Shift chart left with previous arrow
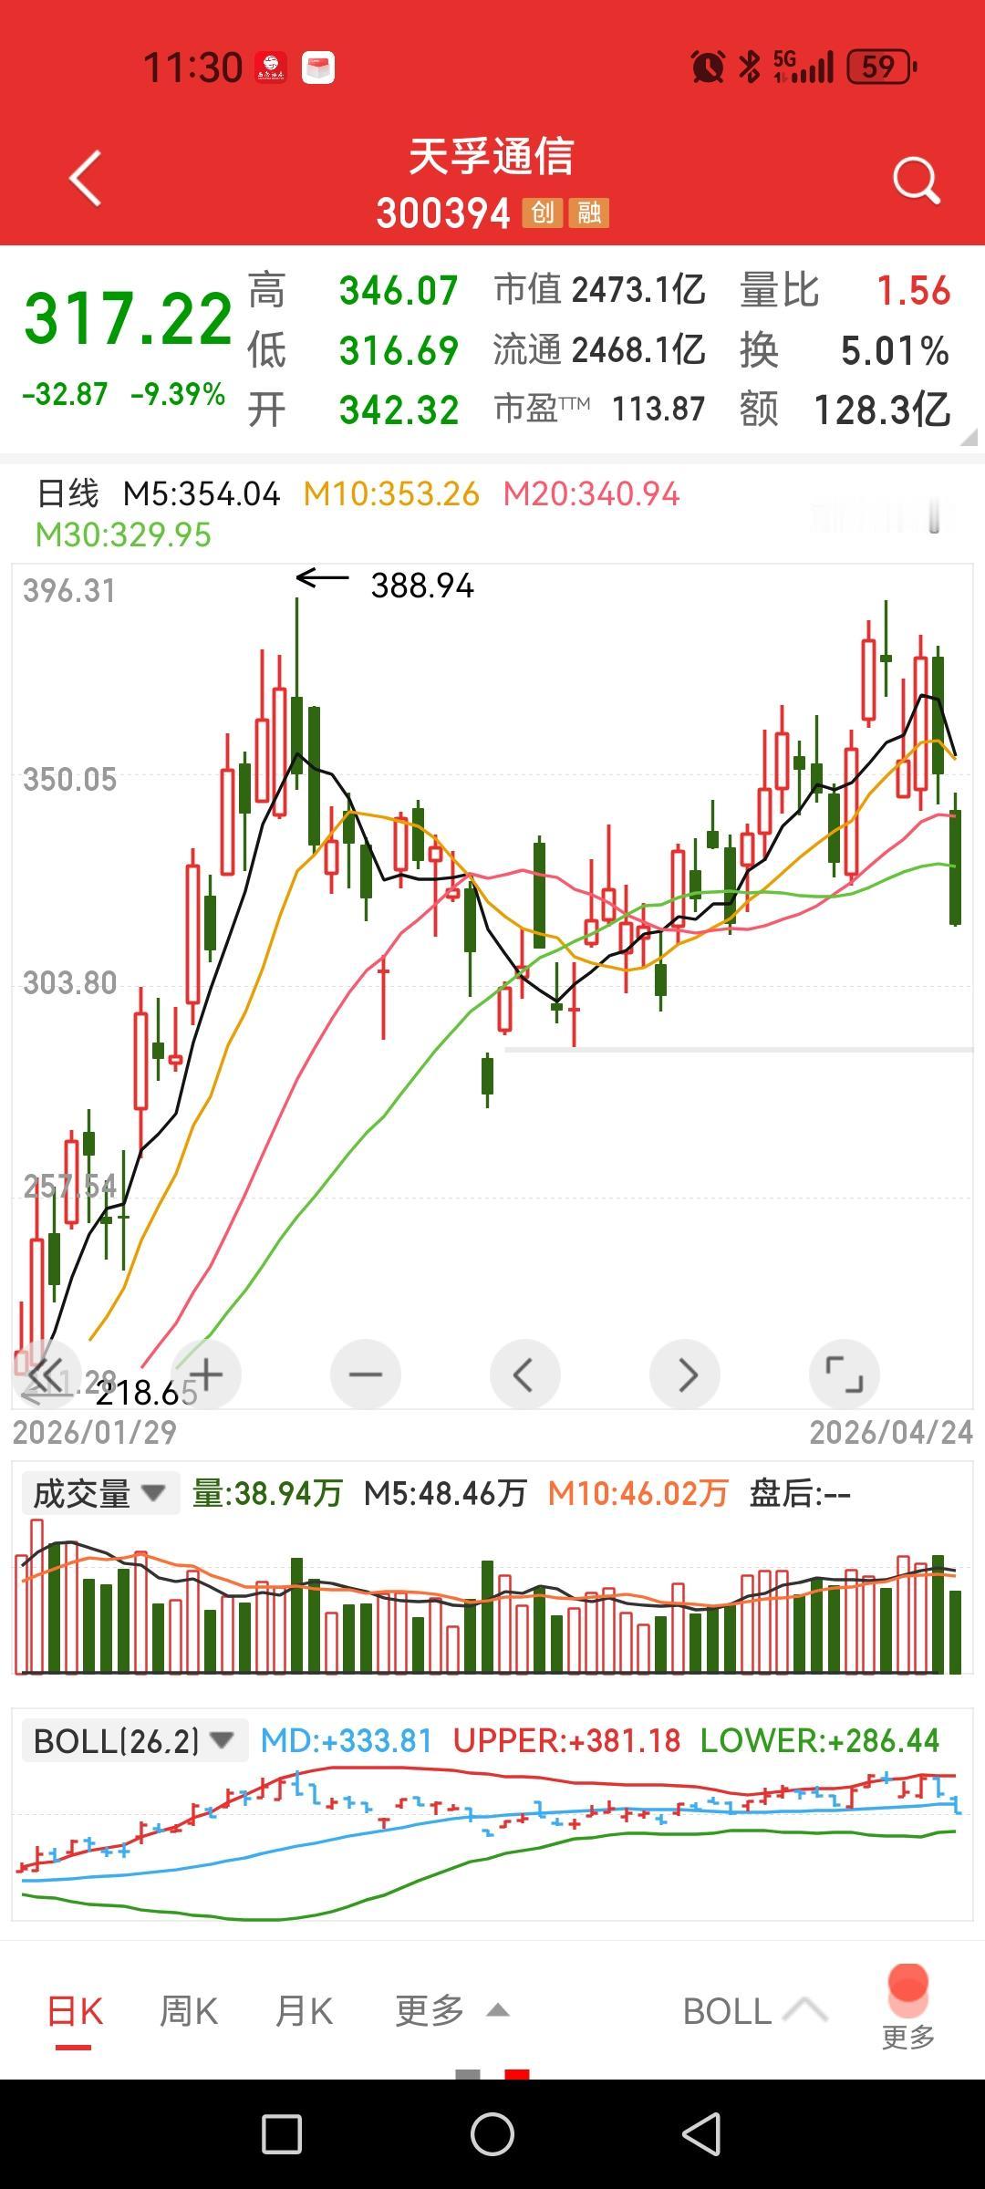This screenshot has width=985, height=2189. tap(525, 1374)
